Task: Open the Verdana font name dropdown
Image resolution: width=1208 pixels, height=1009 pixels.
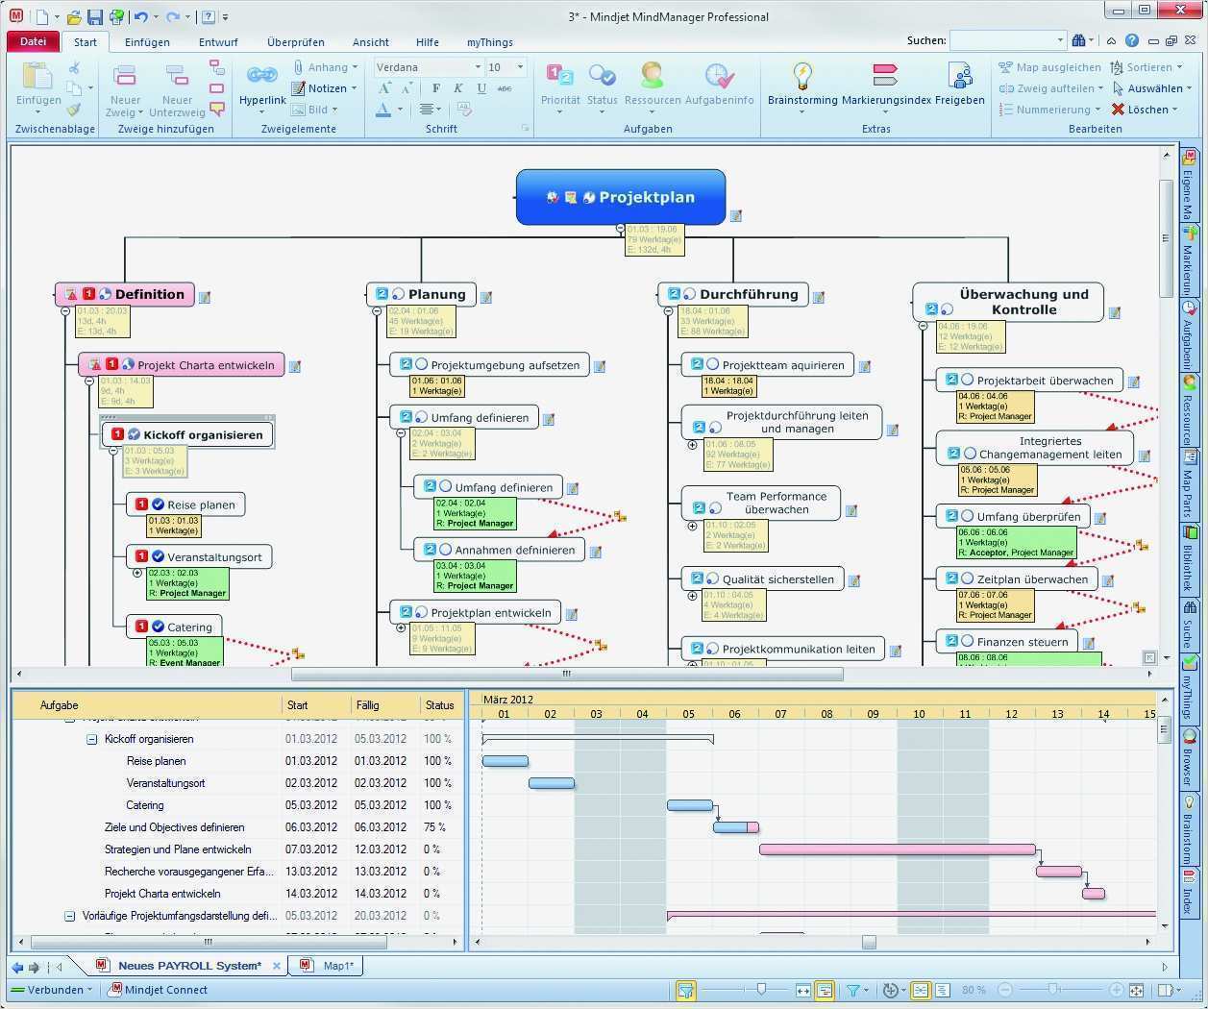Action: pyautogui.click(x=478, y=67)
